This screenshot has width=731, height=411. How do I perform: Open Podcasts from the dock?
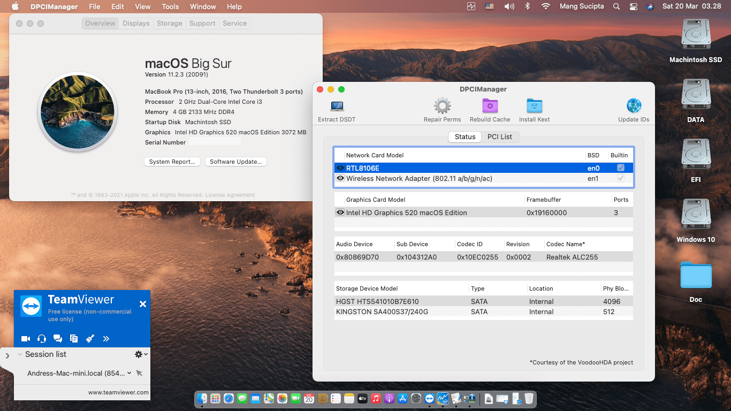(389, 399)
